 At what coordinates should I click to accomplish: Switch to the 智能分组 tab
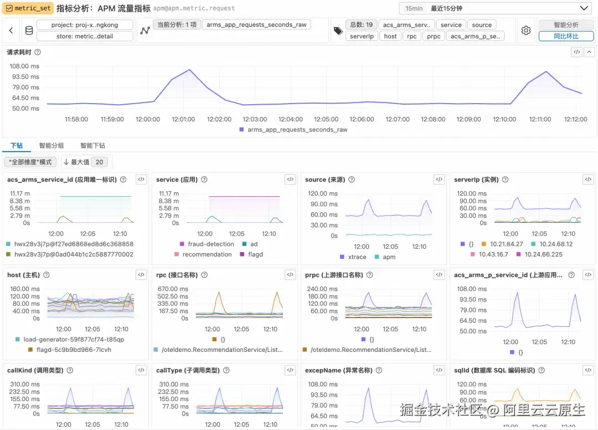coord(51,145)
